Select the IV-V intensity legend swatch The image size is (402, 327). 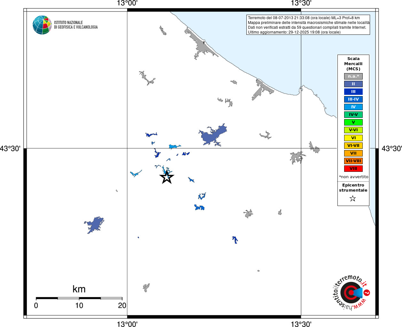coord(353,115)
